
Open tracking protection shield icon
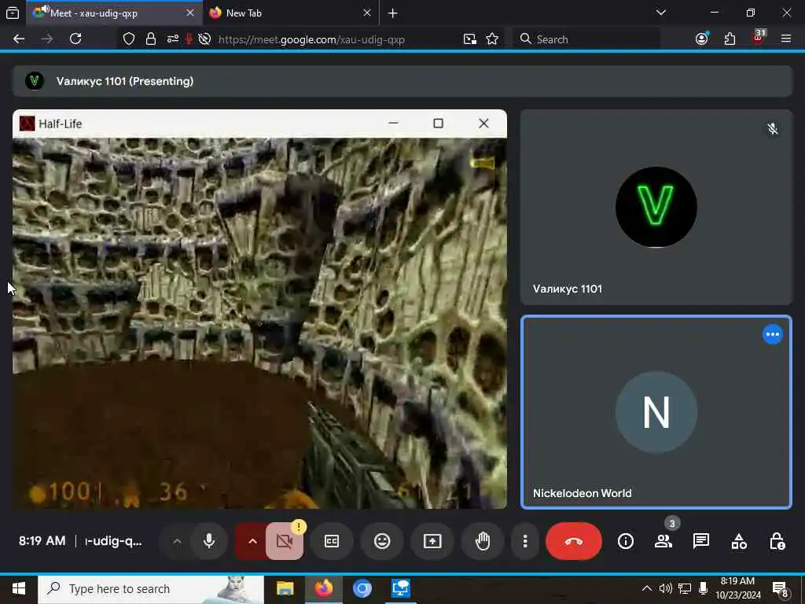[129, 39]
